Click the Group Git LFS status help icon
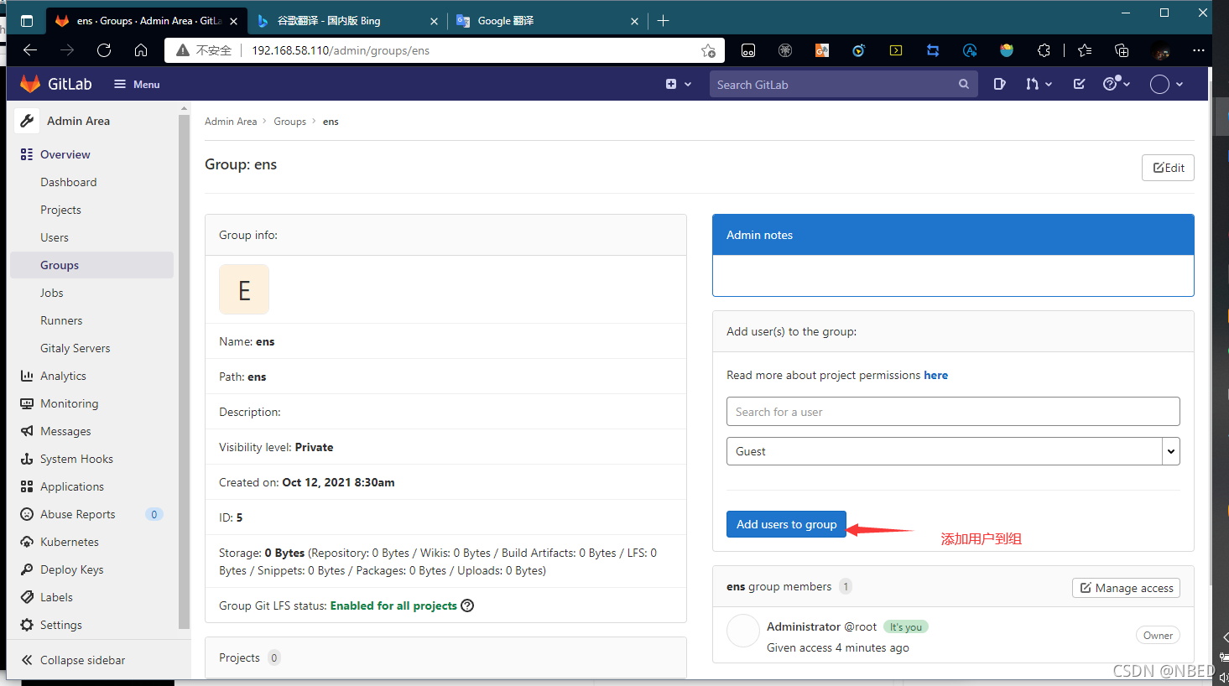Image resolution: width=1229 pixels, height=686 pixels. coord(467,605)
